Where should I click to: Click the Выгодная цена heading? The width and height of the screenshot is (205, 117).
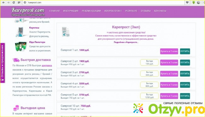click(x=33, y=108)
